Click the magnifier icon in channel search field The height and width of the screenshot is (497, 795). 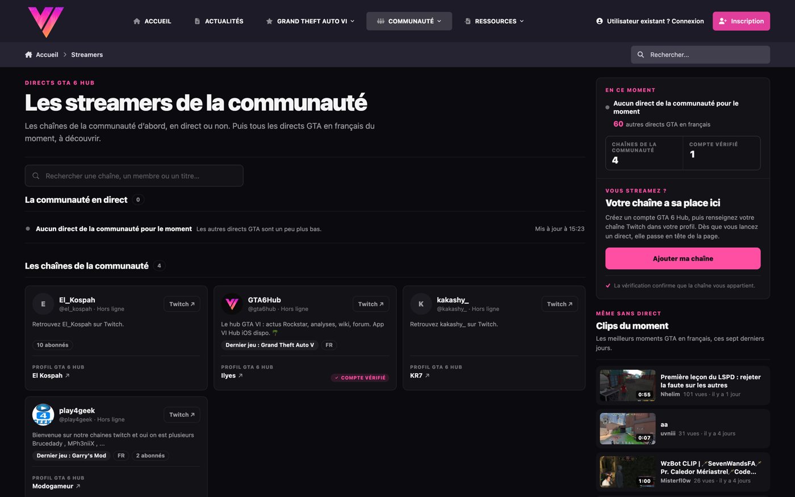tap(36, 176)
